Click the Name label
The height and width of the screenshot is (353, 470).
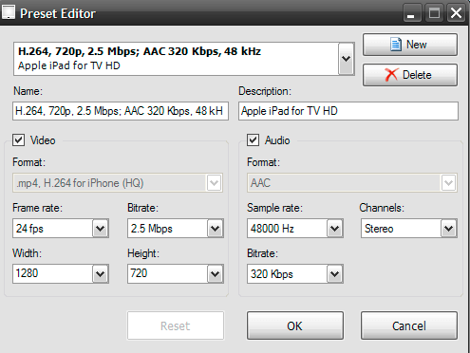click(28, 91)
